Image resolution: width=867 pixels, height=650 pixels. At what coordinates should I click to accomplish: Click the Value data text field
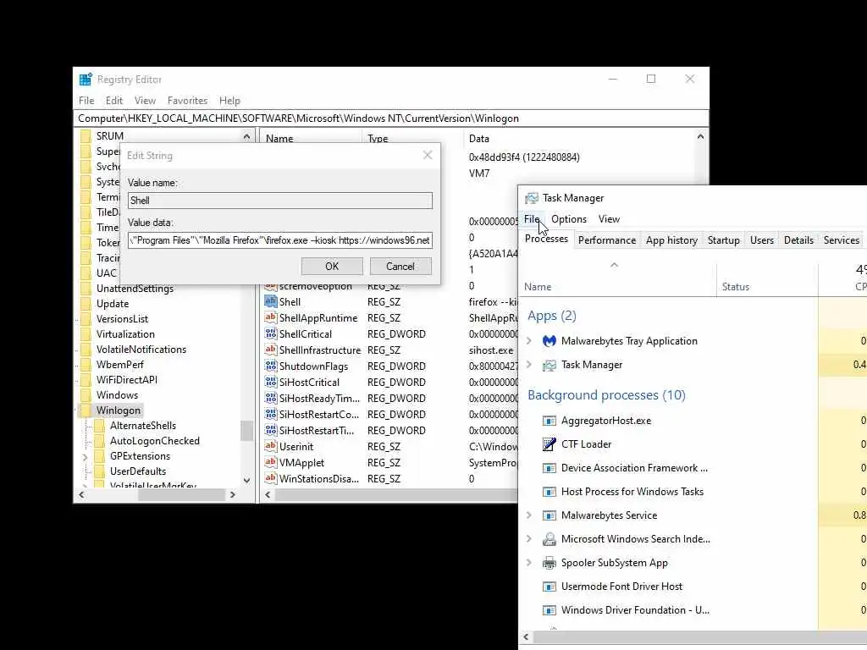coord(279,240)
